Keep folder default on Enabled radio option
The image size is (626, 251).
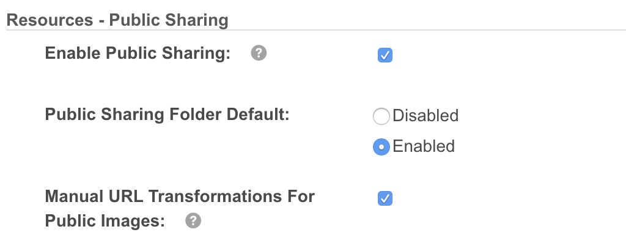[381, 147]
